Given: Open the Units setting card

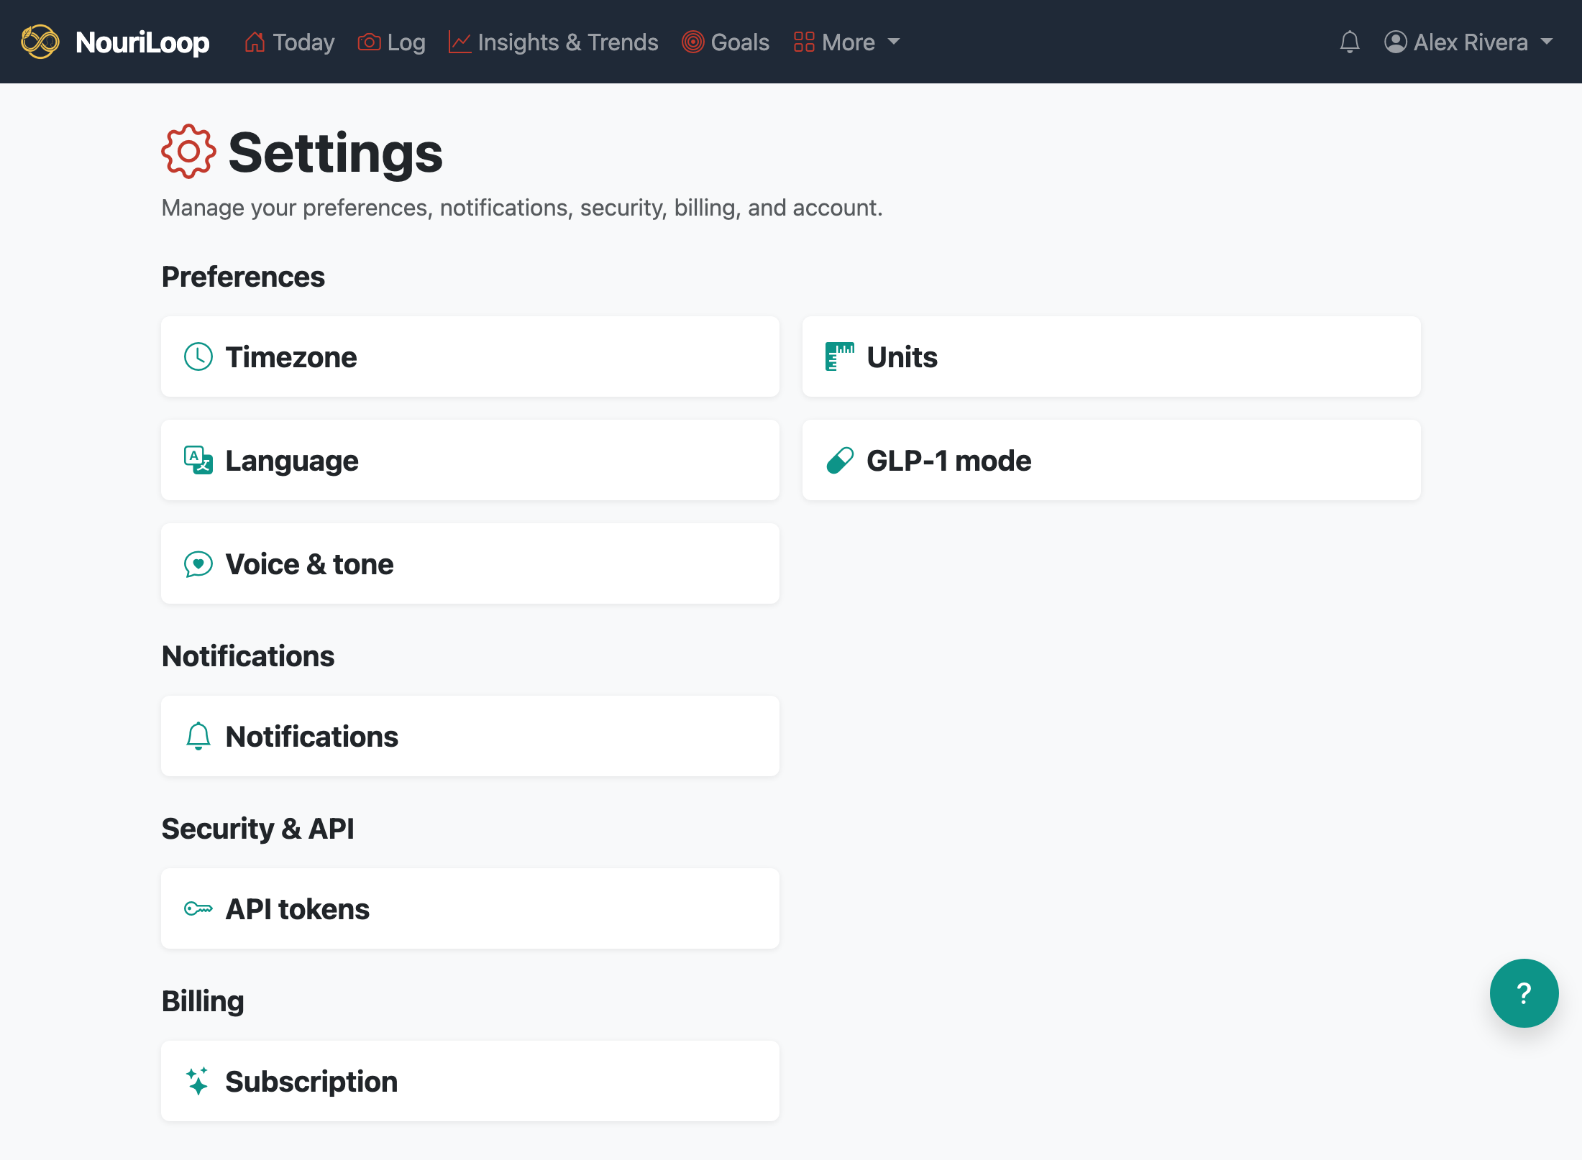Looking at the screenshot, I should click(1112, 356).
